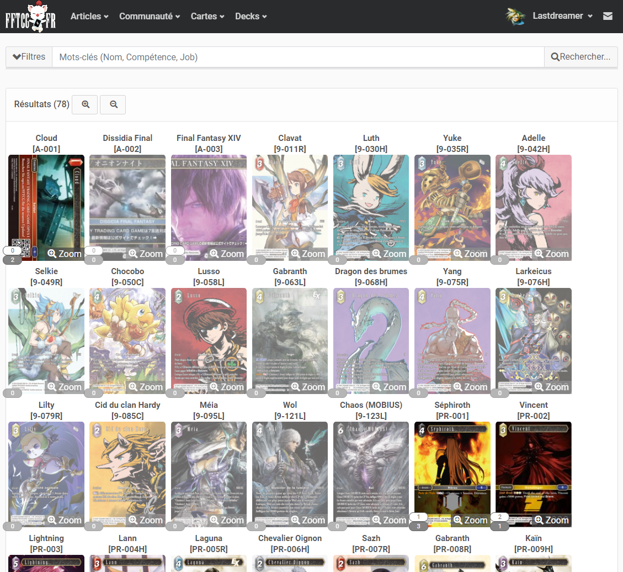623x572 pixels.
Task: Zoom on the Luth 9-030H card
Action: click(x=389, y=254)
